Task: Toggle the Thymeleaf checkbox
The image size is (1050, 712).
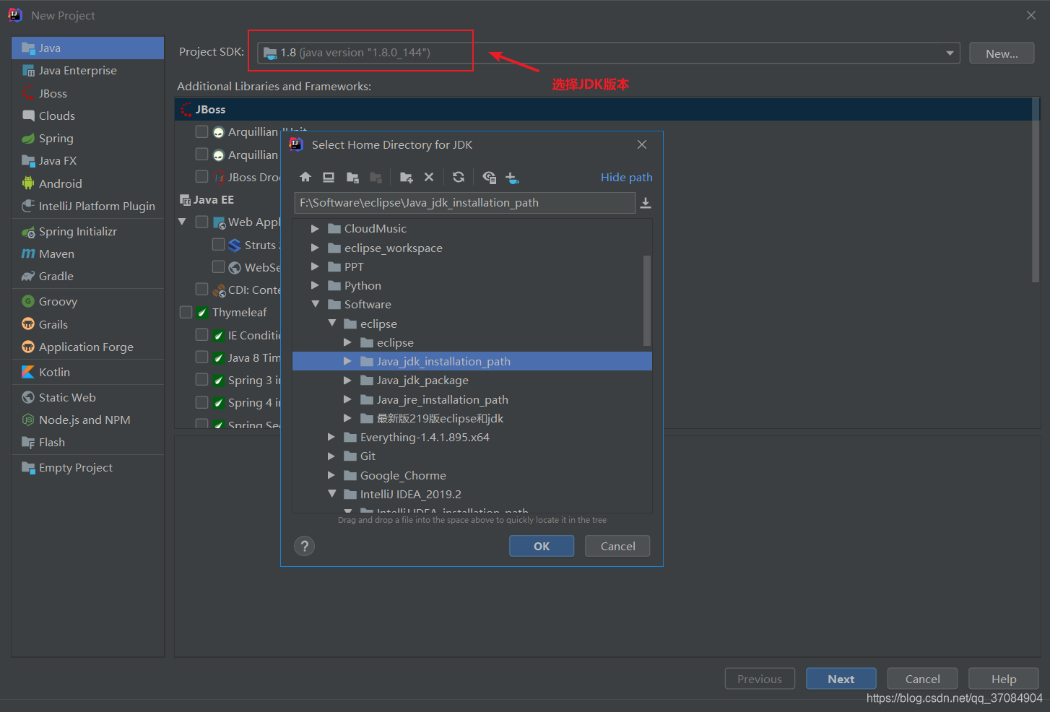Action: (x=186, y=312)
